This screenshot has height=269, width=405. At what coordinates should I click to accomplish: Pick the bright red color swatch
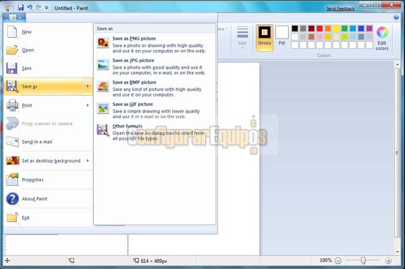click(319, 28)
